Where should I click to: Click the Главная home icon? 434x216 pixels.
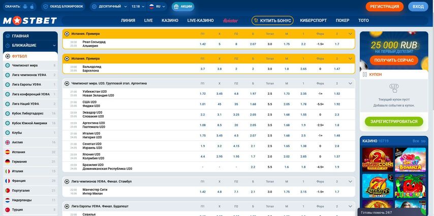click(x=8, y=36)
